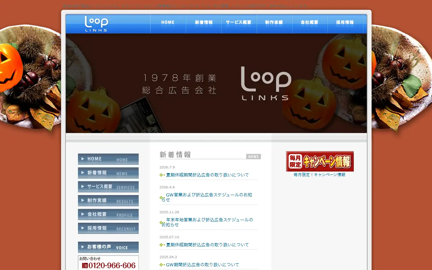Open サービス概要 in top navigation bar
432x270 pixels.
click(239, 24)
